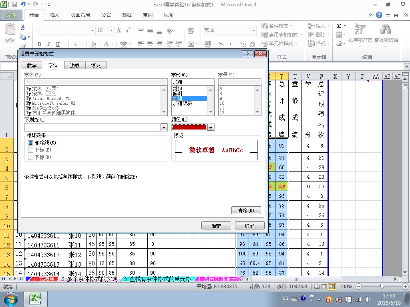Switch to the 数字 tab in dialog

point(32,66)
